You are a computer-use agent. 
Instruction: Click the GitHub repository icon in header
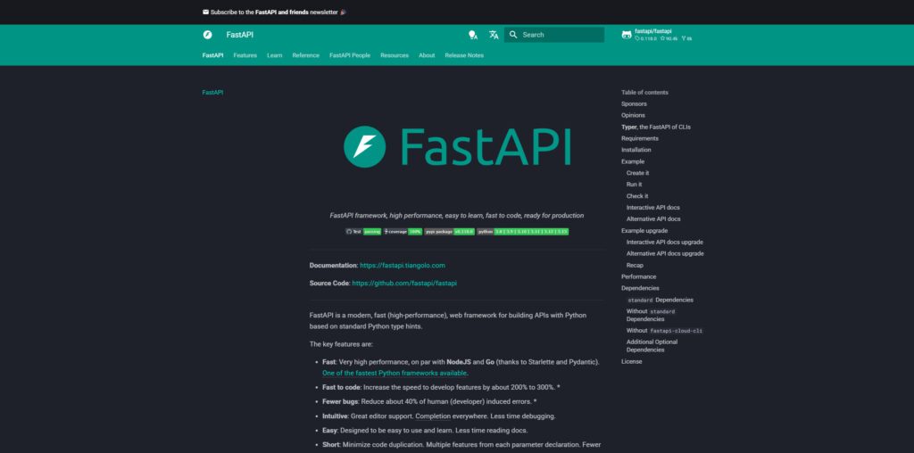[627, 35]
